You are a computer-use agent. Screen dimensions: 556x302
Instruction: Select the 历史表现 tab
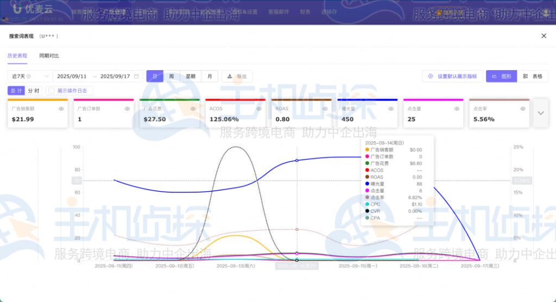17,56
